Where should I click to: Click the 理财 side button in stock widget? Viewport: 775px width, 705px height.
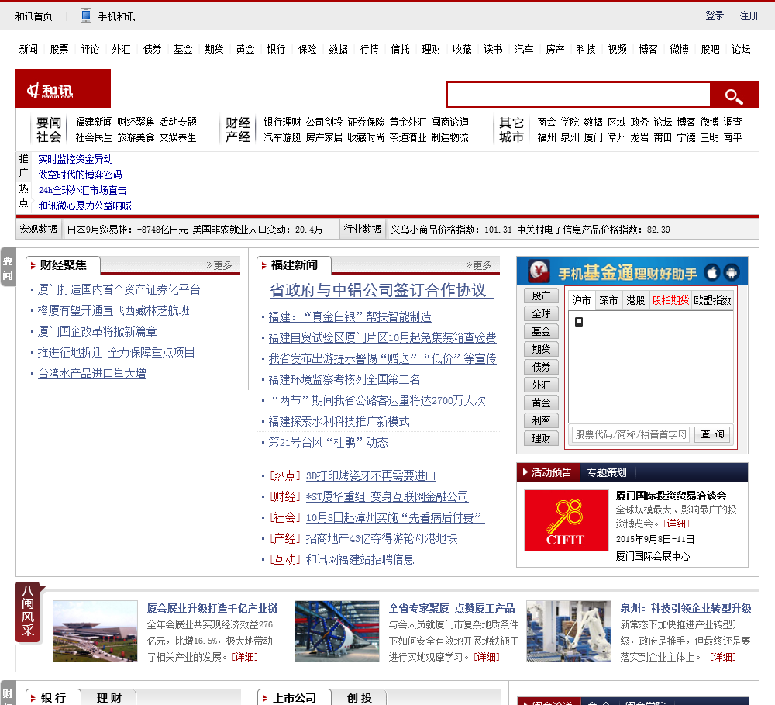point(541,438)
